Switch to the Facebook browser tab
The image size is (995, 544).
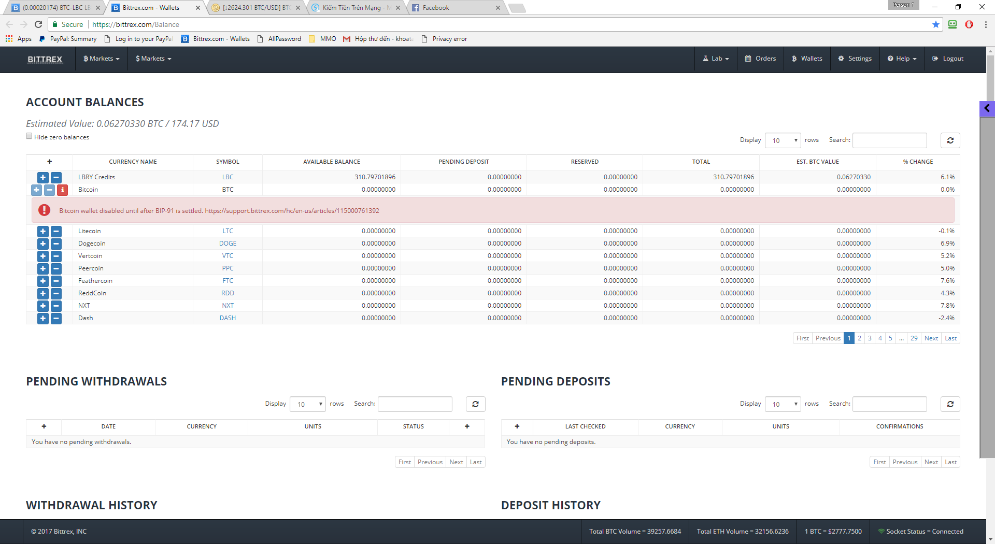coord(456,8)
